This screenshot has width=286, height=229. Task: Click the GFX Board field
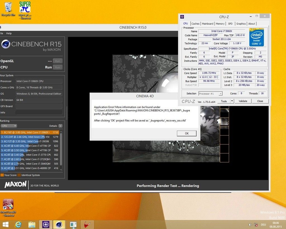point(39,106)
